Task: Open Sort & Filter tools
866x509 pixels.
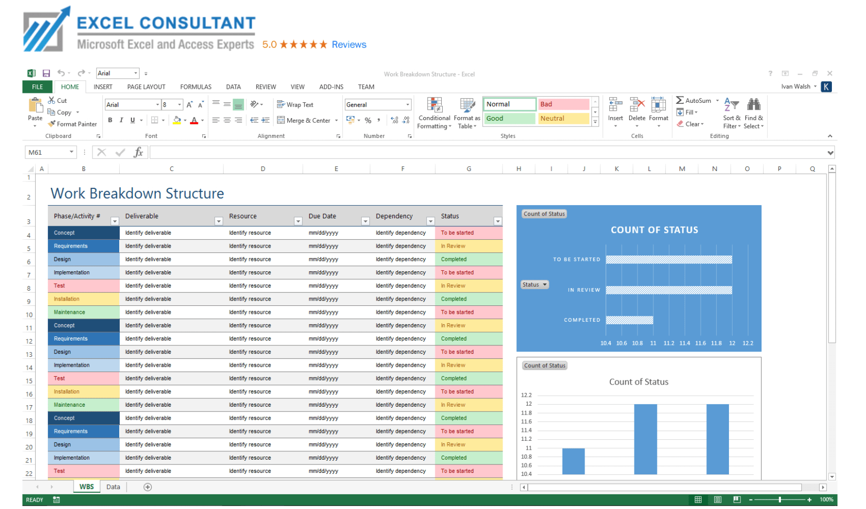Action: [x=731, y=113]
